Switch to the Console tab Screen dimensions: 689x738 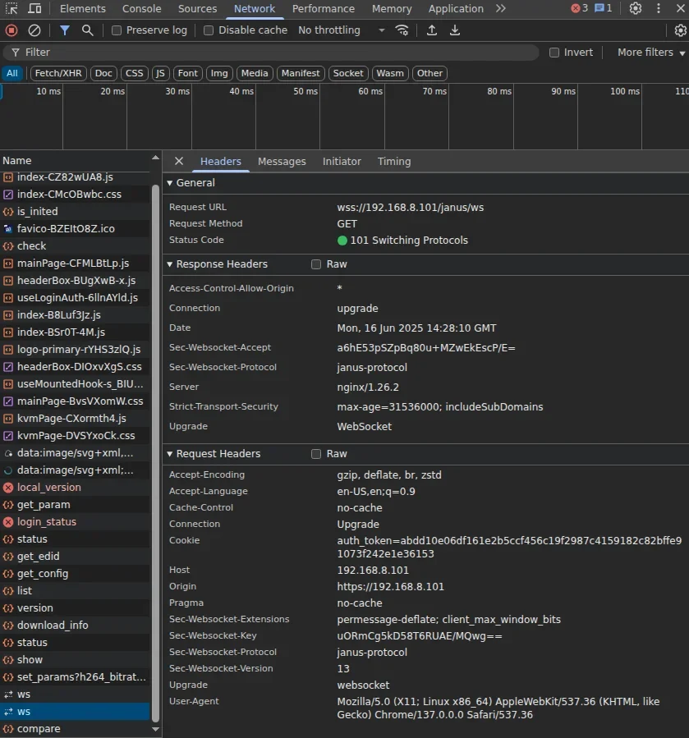coord(142,8)
